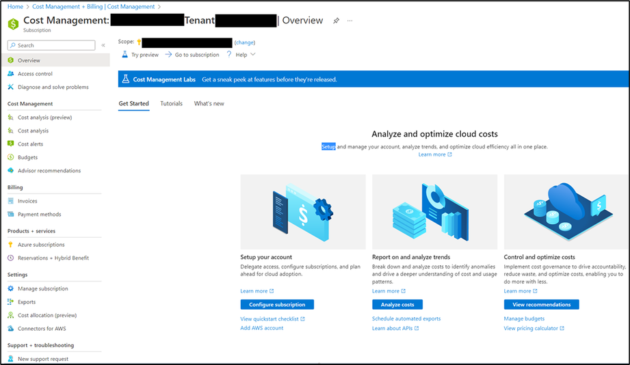Click the Invoices icon
The width and height of the screenshot is (630, 365).
(x=11, y=201)
